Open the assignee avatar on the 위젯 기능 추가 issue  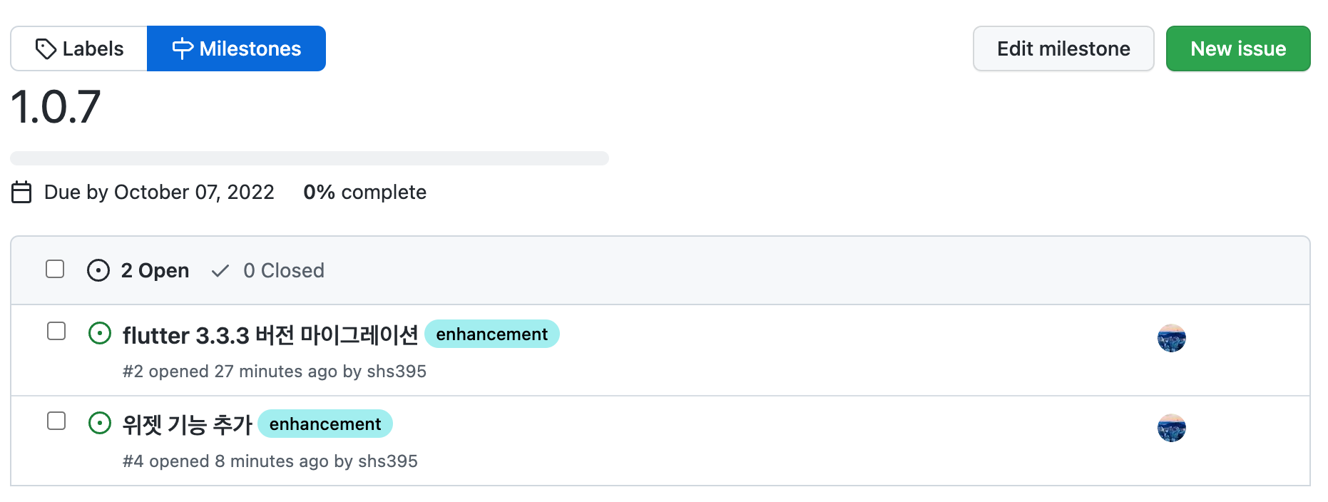pos(1171,428)
